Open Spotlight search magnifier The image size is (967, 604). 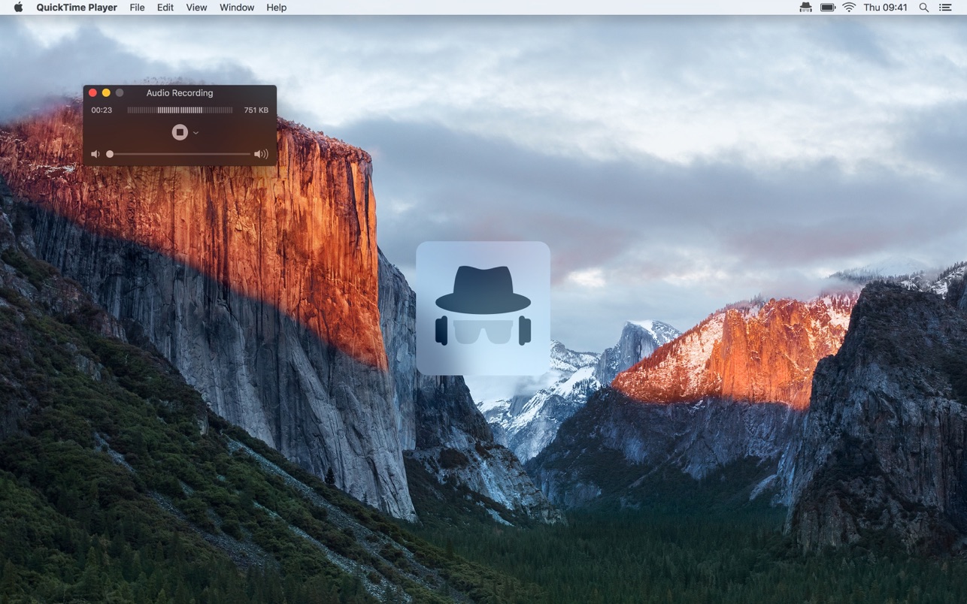[x=924, y=8]
